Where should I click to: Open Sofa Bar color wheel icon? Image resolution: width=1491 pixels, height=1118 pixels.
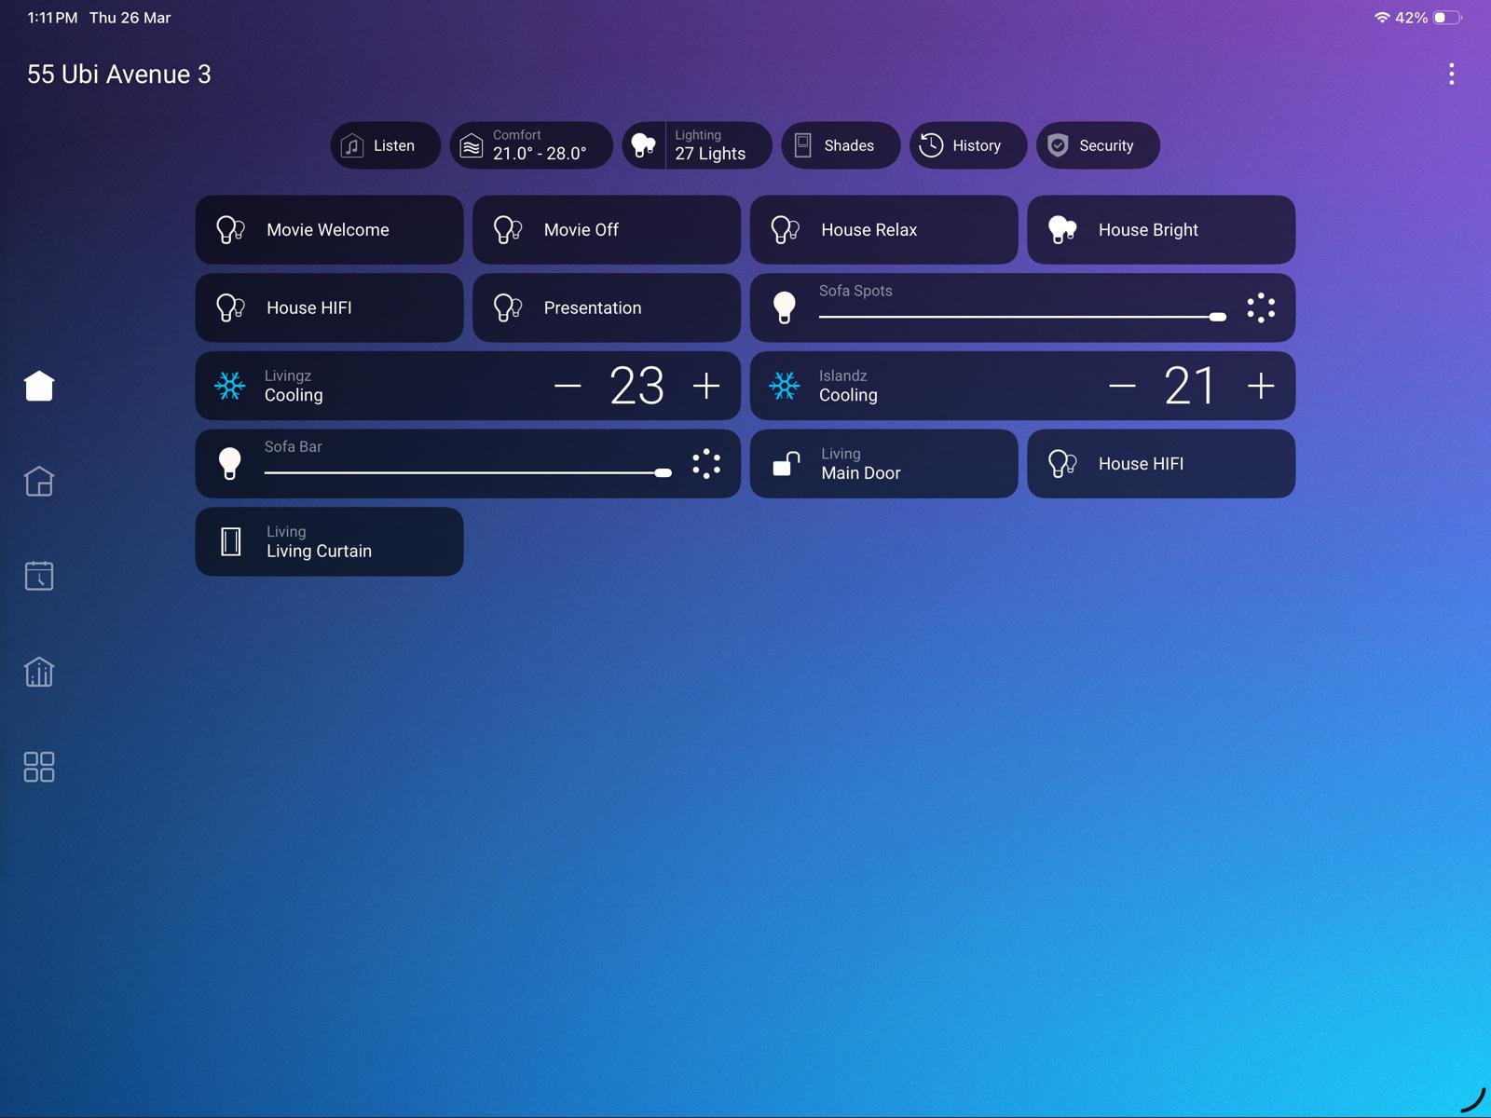point(706,464)
